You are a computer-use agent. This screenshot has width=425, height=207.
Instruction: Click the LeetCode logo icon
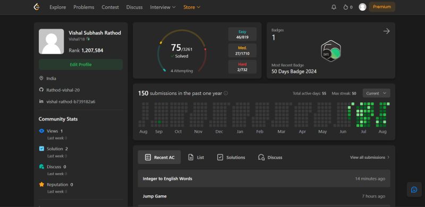37,7
